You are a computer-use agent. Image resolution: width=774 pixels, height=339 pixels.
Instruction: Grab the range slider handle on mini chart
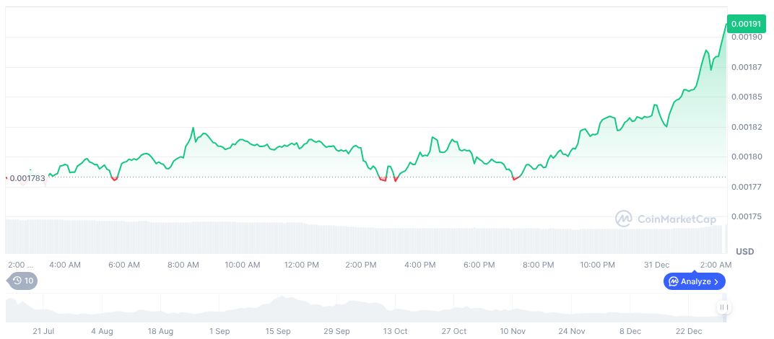pyautogui.click(x=724, y=308)
